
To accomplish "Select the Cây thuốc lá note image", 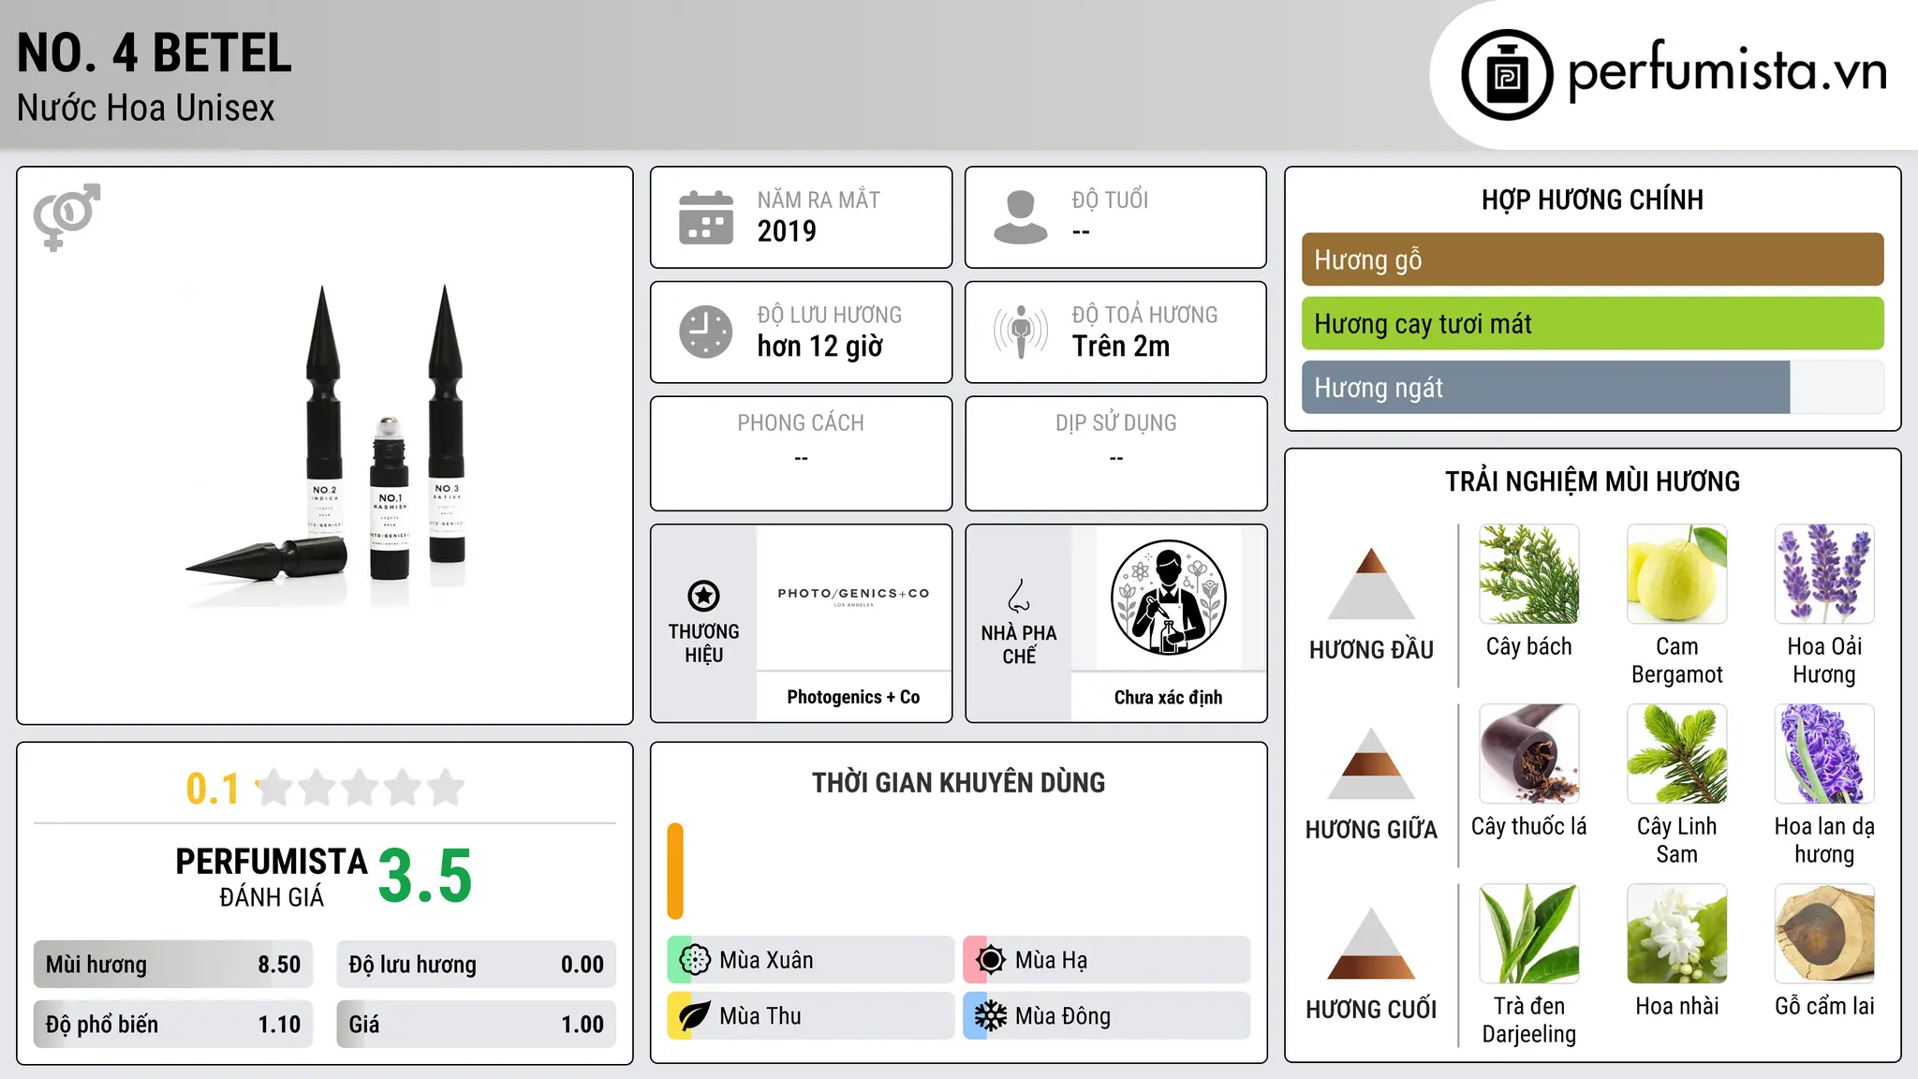I will [x=1529, y=754].
